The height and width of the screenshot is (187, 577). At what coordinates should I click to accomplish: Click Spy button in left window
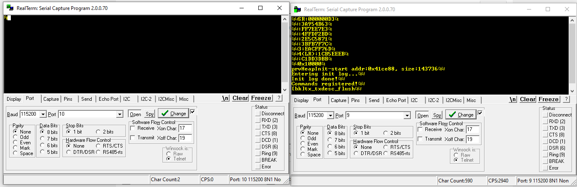click(x=150, y=114)
